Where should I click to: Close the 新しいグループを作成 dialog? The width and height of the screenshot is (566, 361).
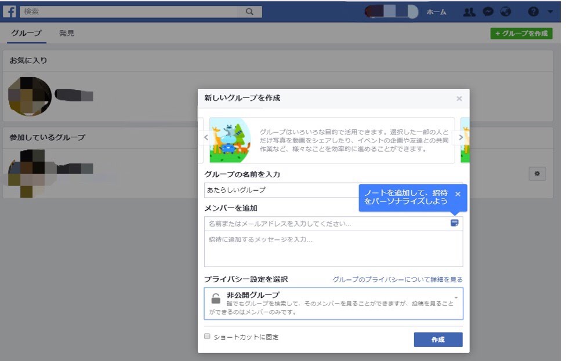click(459, 99)
